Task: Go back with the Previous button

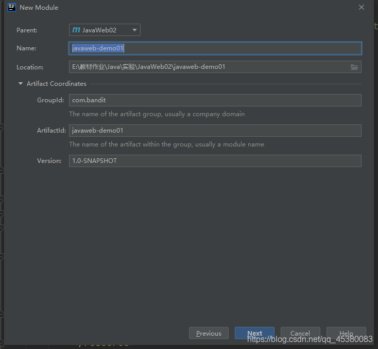Action: [209, 333]
